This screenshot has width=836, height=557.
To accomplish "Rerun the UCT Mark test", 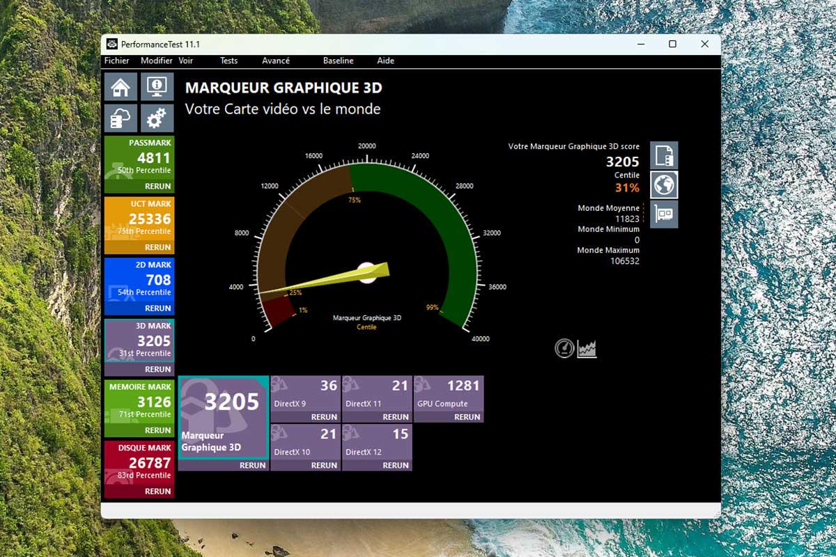I will pyautogui.click(x=158, y=247).
